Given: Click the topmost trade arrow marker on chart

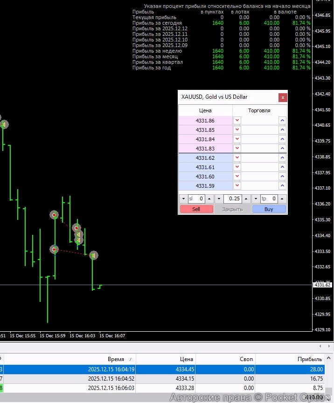Looking at the screenshot, I should click(x=4, y=124).
